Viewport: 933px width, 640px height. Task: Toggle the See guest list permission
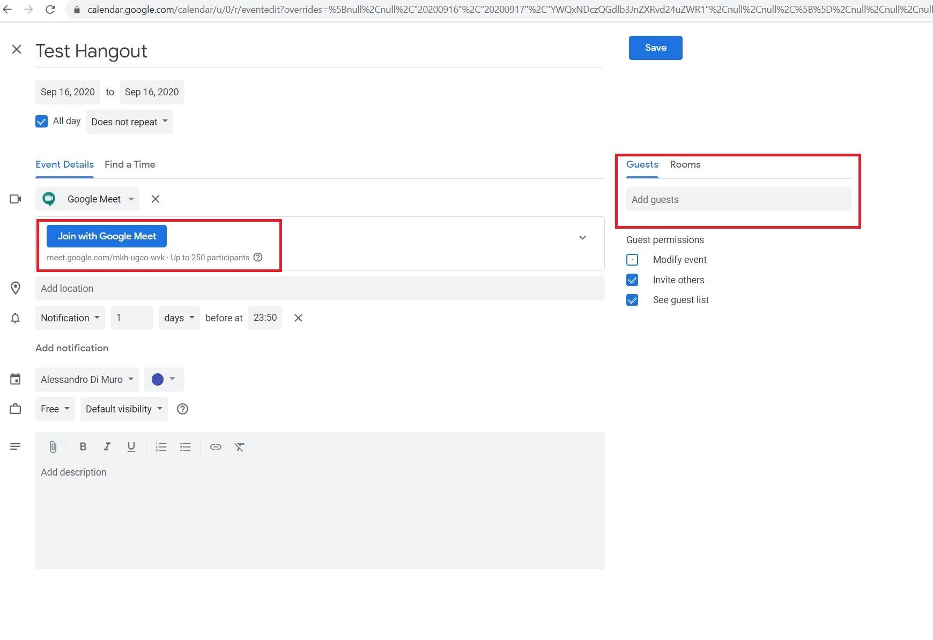click(x=632, y=300)
